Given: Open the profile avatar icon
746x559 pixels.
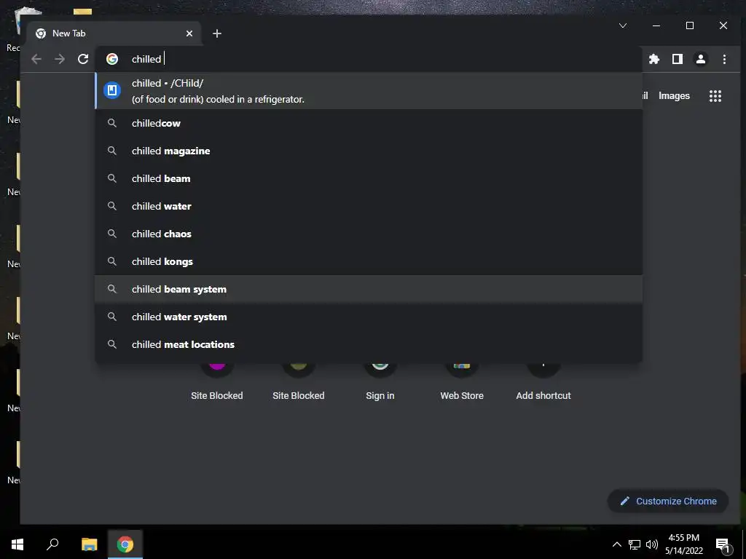Looking at the screenshot, I should pos(701,59).
